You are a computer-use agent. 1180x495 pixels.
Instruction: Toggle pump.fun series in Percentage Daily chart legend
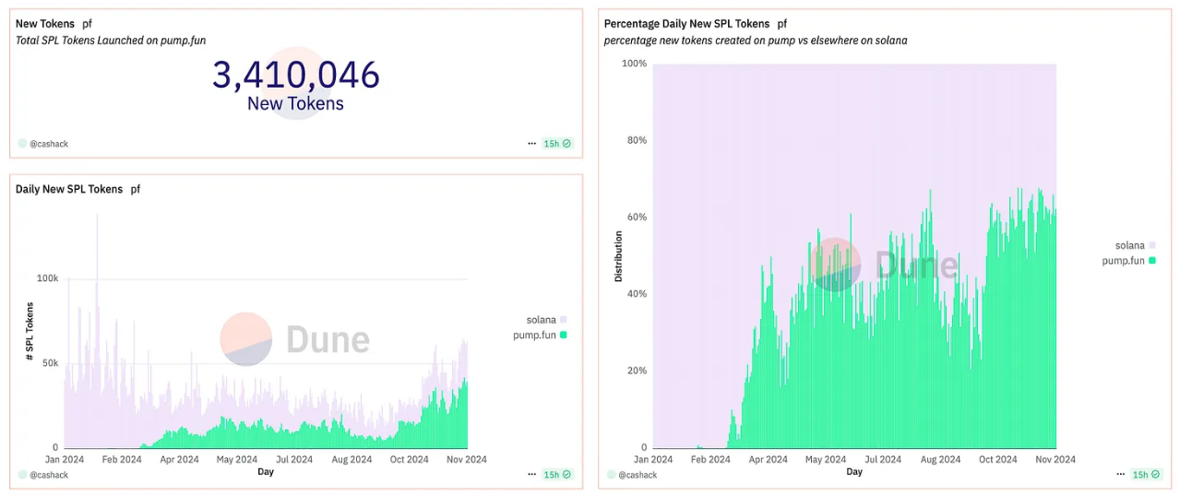[x=1128, y=261]
